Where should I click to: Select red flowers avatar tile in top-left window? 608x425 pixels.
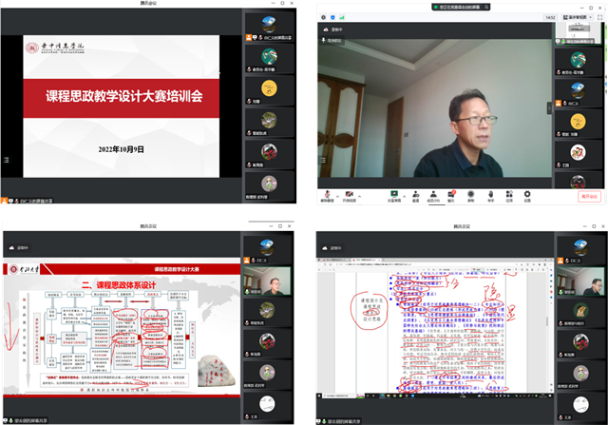pos(269,154)
